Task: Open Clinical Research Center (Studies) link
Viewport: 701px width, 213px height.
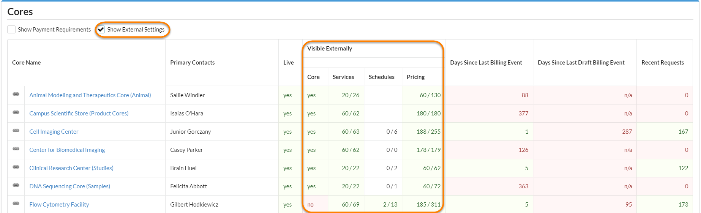Action: pyautogui.click(x=71, y=168)
